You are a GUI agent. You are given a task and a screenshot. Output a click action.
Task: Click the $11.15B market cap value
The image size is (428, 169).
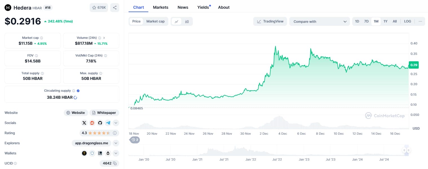point(25,43)
